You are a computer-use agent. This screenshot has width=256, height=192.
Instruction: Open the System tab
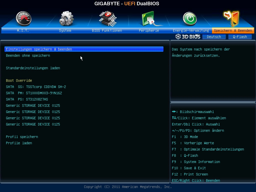(65, 30)
